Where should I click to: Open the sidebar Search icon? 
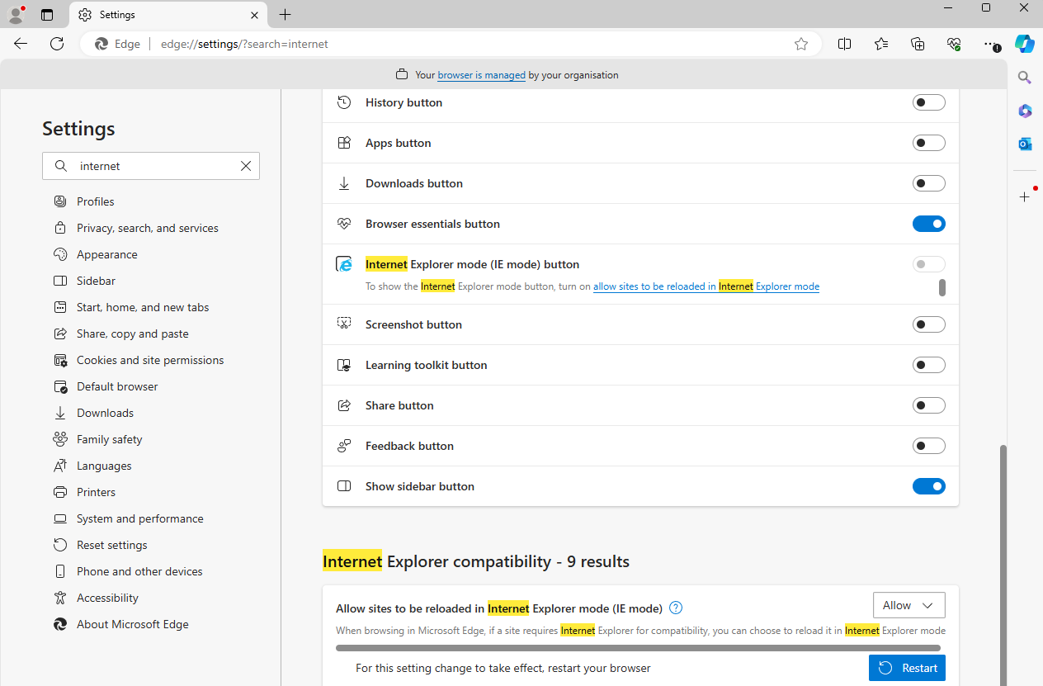click(1024, 78)
